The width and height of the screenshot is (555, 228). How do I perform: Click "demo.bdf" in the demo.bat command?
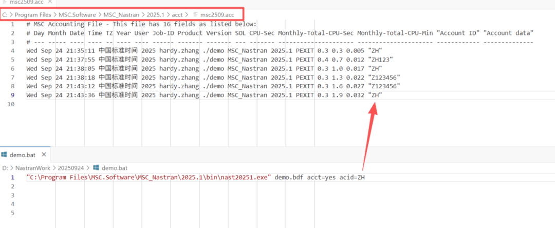[x=289, y=178]
